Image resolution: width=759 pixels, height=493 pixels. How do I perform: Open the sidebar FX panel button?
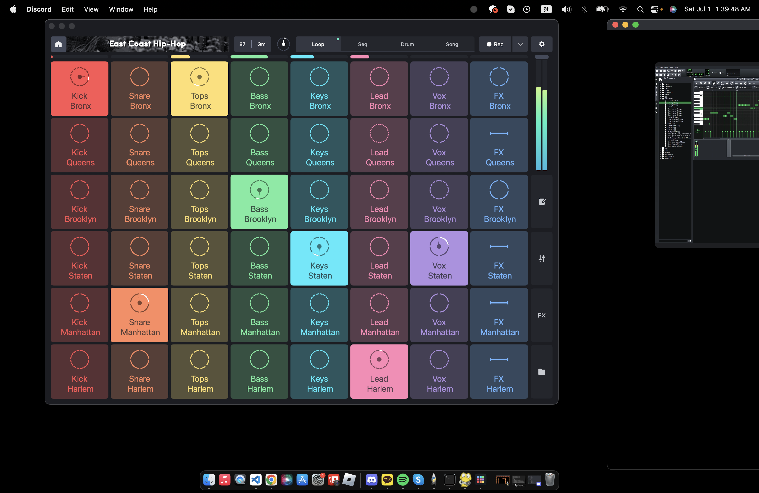click(541, 315)
